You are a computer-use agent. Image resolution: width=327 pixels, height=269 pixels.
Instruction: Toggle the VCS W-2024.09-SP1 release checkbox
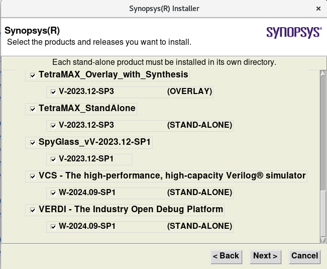click(x=53, y=193)
